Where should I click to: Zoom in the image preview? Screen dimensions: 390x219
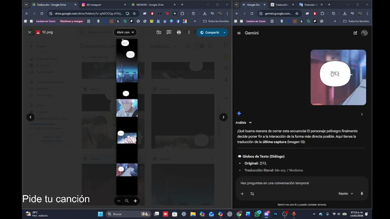click(135, 201)
